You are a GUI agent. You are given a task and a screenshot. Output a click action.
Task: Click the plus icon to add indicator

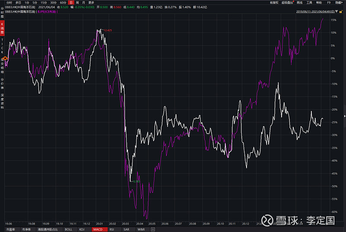pyautogui.click(x=153, y=229)
